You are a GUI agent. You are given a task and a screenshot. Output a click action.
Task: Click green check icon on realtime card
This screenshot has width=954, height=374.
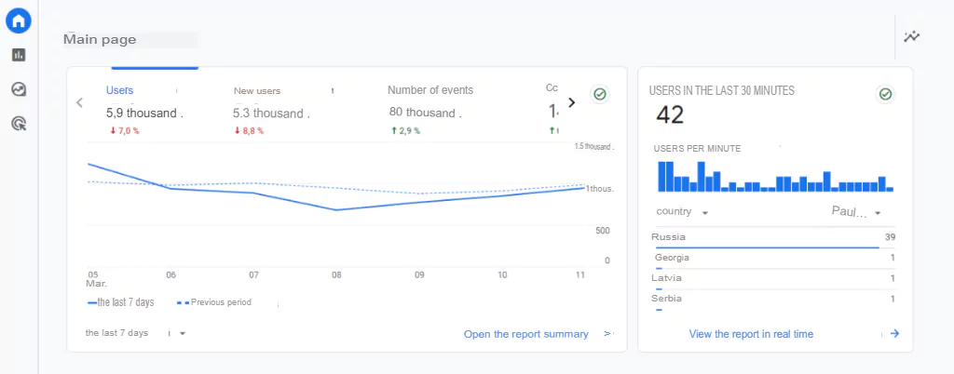coord(885,94)
